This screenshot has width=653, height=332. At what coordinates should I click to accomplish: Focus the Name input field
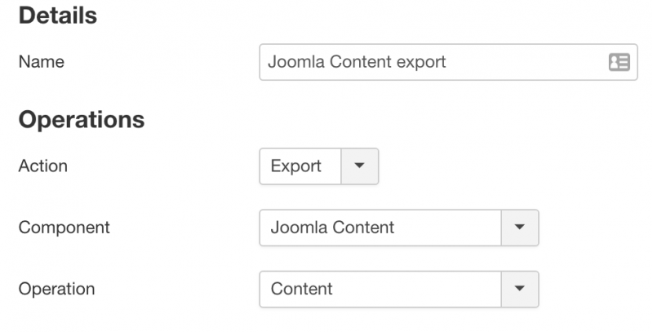coord(448,62)
